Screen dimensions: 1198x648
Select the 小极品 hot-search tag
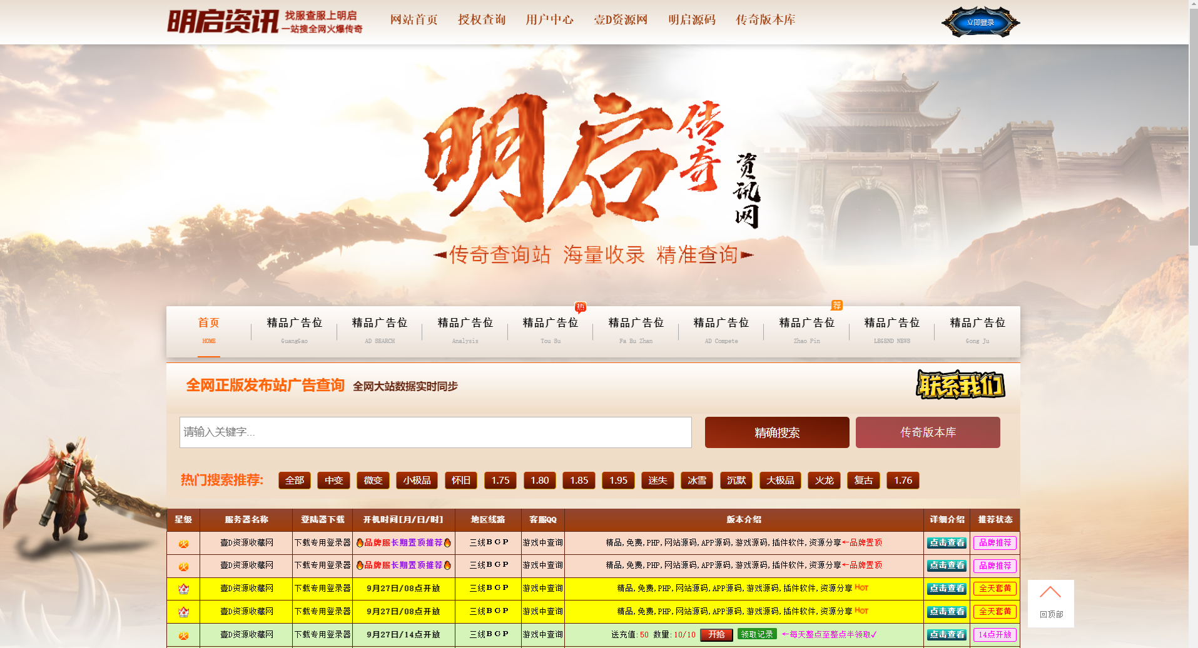point(417,481)
